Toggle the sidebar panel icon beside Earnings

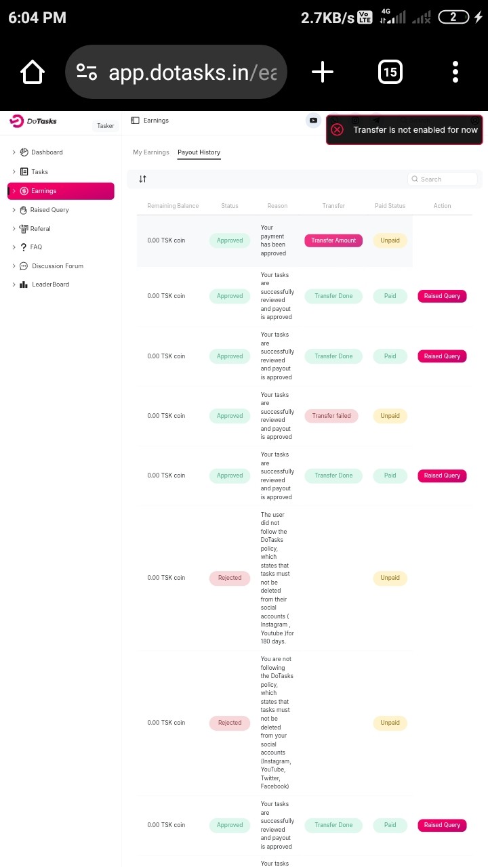click(x=136, y=121)
